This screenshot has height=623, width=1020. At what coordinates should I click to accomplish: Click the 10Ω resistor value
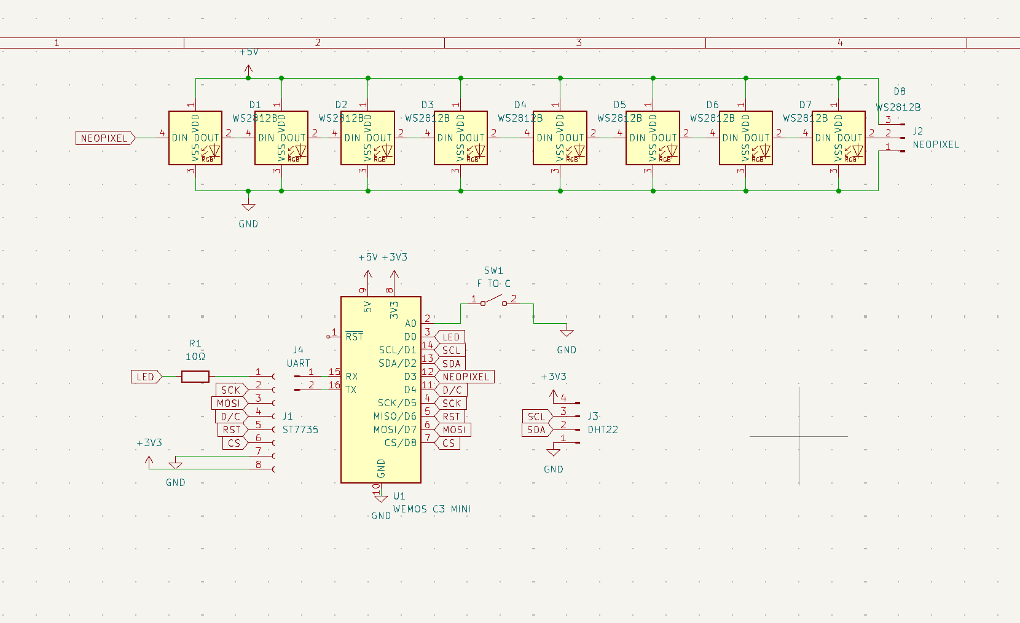pos(195,357)
